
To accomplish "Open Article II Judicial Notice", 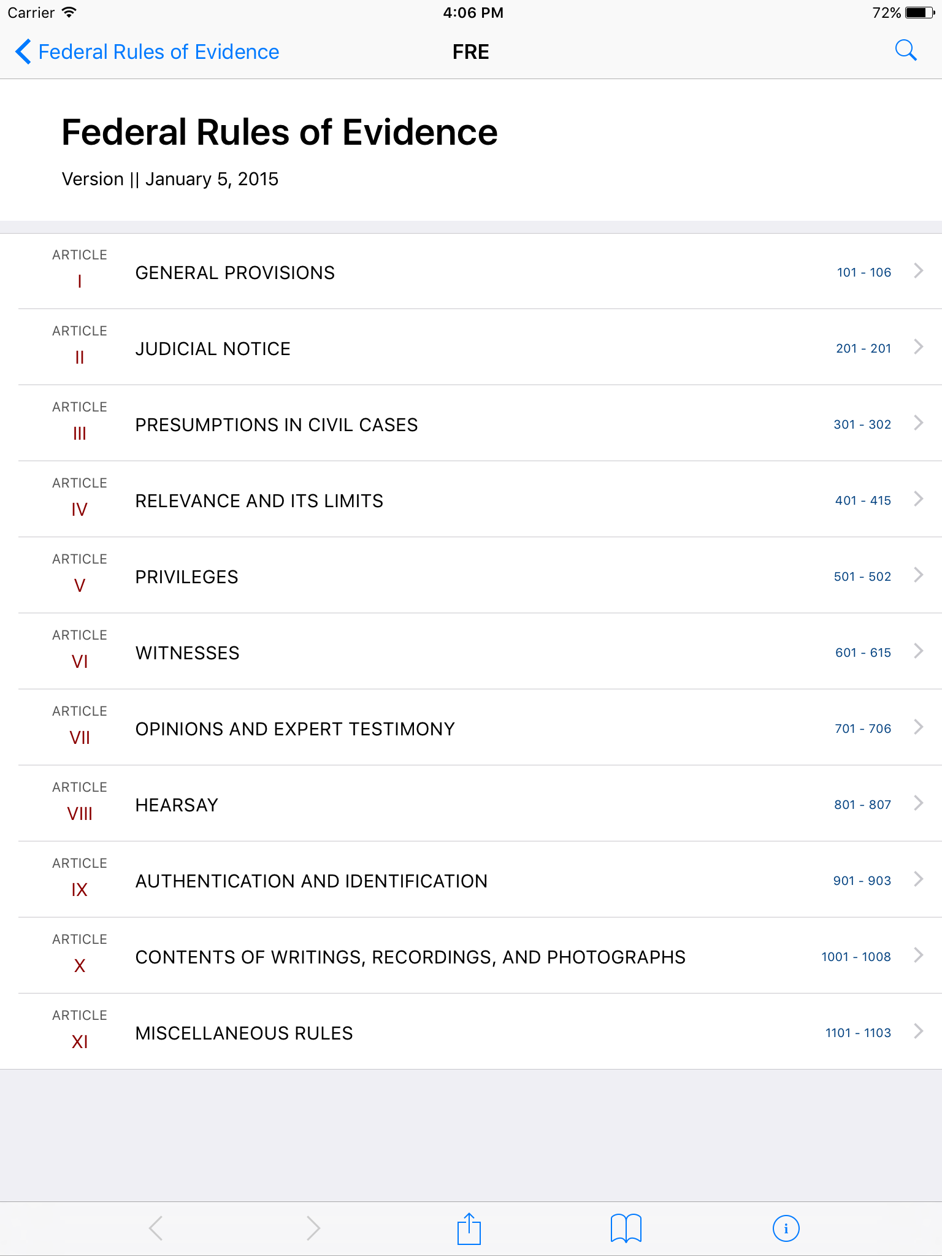I will 471,347.
